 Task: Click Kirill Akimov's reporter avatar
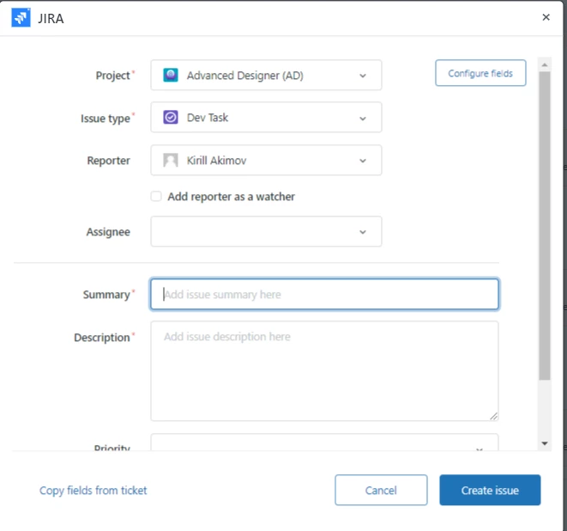click(171, 160)
